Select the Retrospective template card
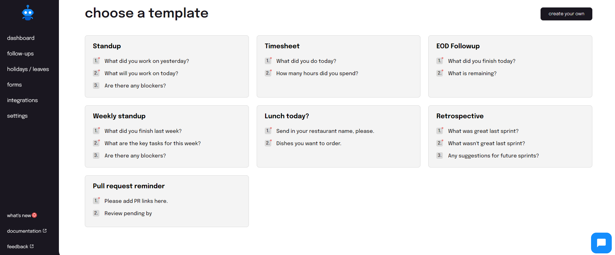 [510, 136]
